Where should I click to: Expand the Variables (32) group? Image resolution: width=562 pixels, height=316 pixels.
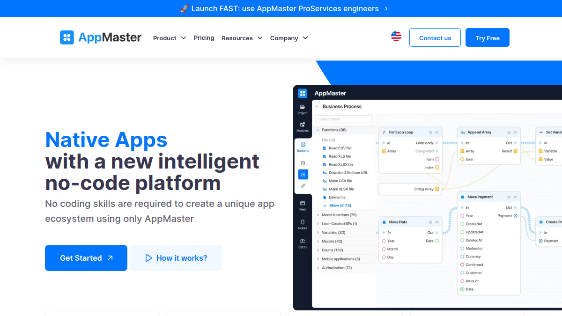pos(345,233)
